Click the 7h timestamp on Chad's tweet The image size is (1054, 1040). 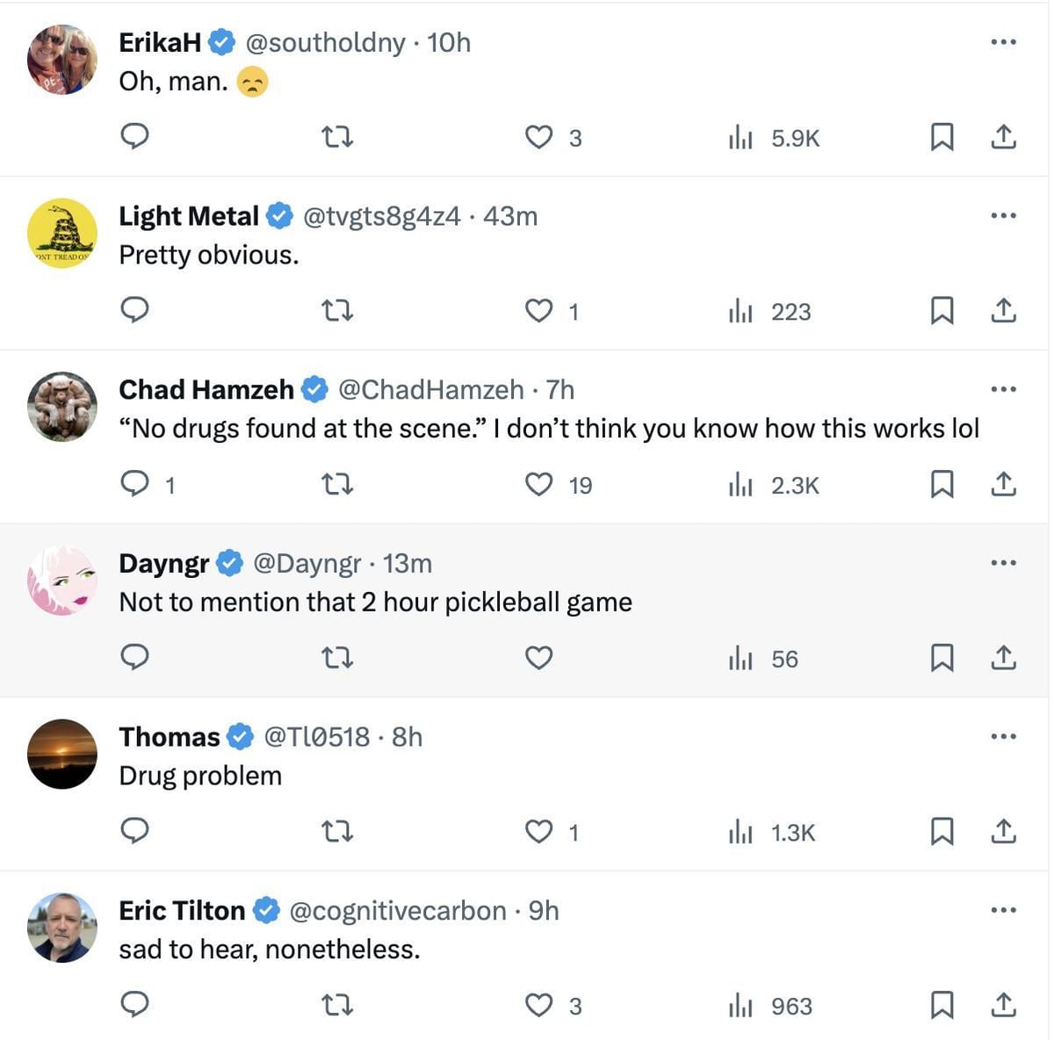pyautogui.click(x=560, y=389)
